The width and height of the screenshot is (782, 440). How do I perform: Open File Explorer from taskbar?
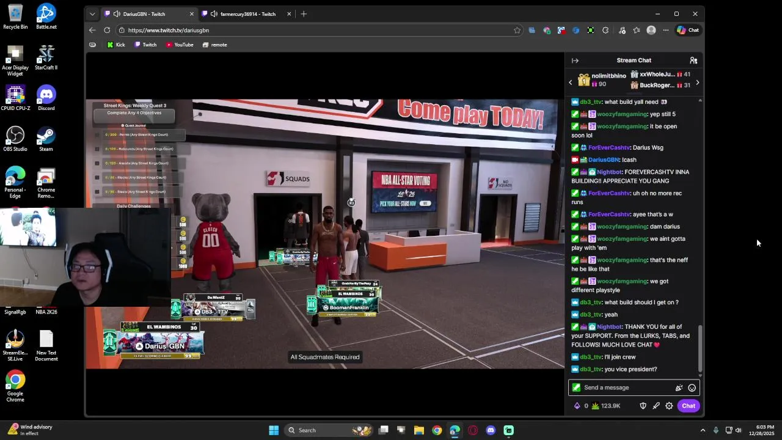point(419,430)
